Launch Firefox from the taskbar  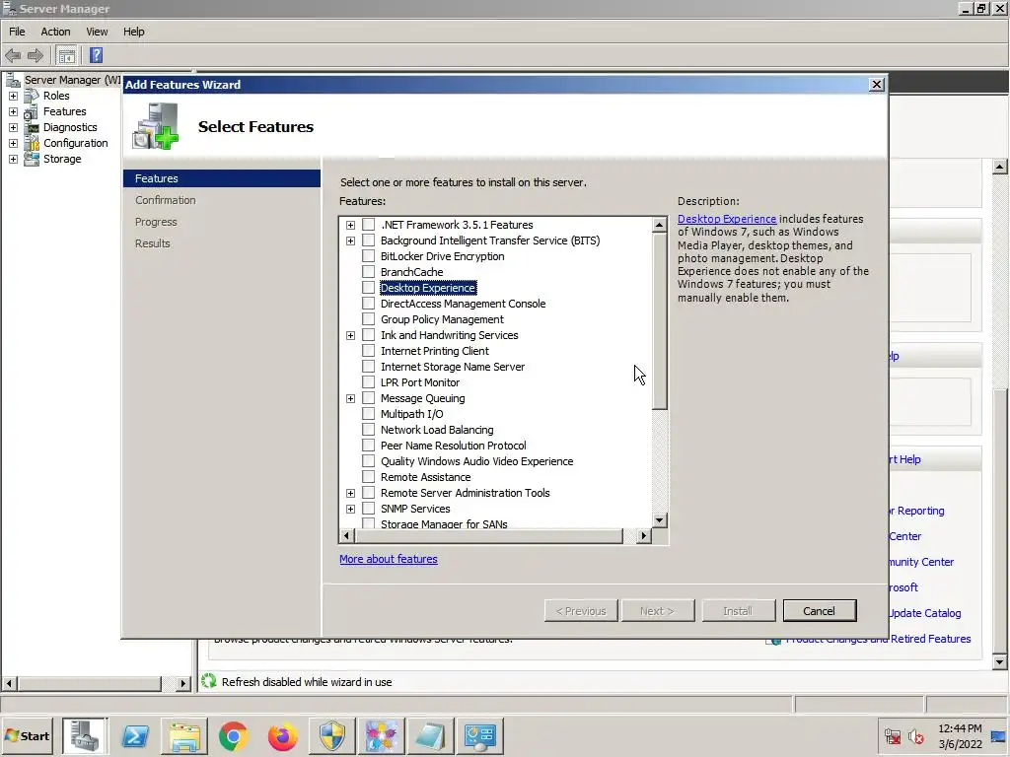(x=283, y=735)
